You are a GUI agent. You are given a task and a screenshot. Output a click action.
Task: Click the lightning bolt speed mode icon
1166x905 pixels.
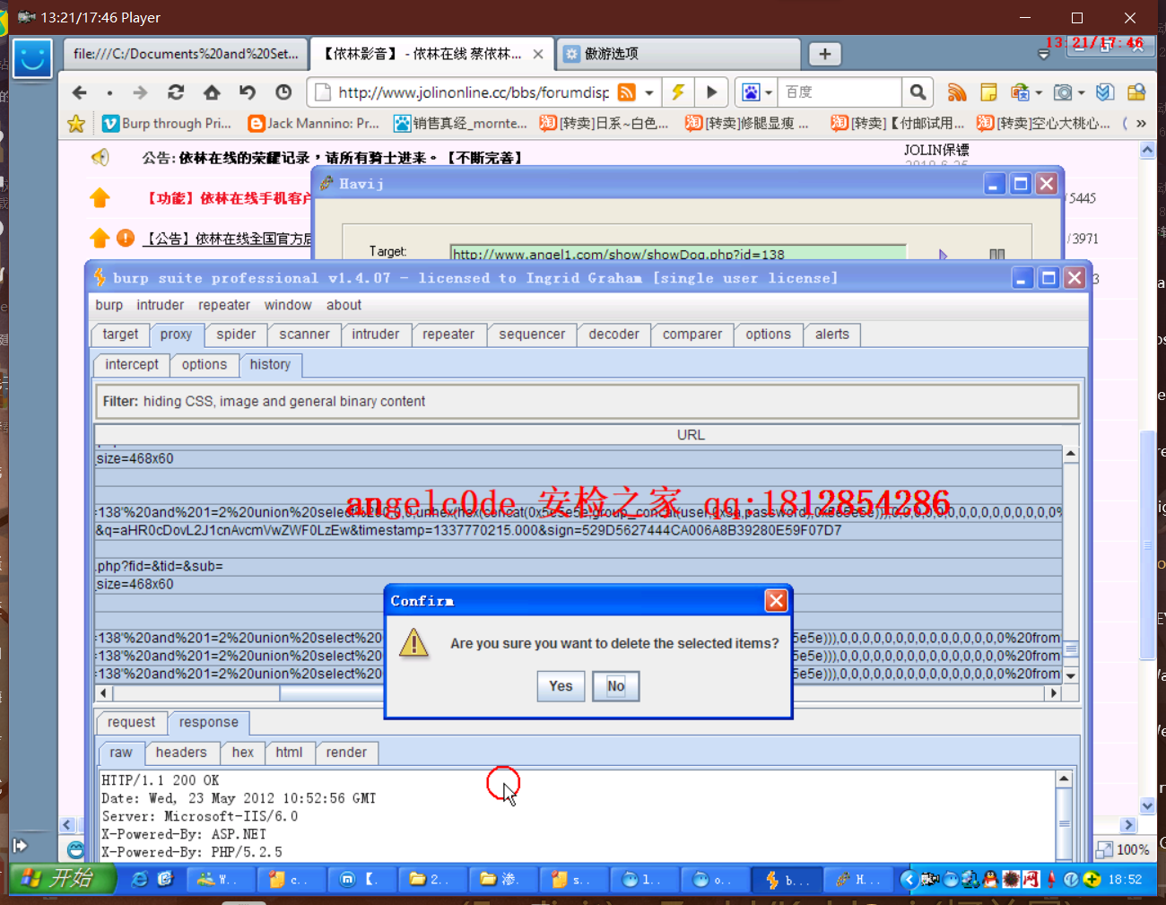pyautogui.click(x=678, y=92)
